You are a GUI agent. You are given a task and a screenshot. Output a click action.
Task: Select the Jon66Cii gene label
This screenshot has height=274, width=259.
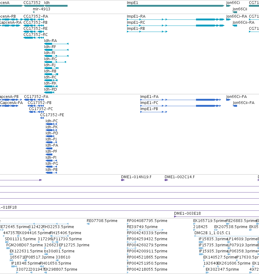(x=240, y=9)
